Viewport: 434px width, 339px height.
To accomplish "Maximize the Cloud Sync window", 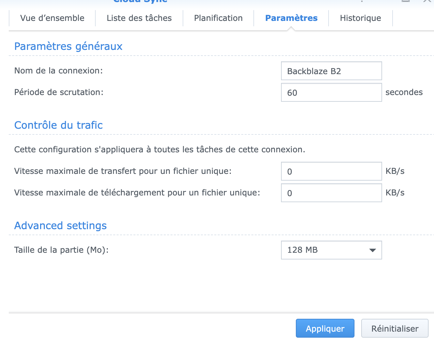I will point(406,1).
